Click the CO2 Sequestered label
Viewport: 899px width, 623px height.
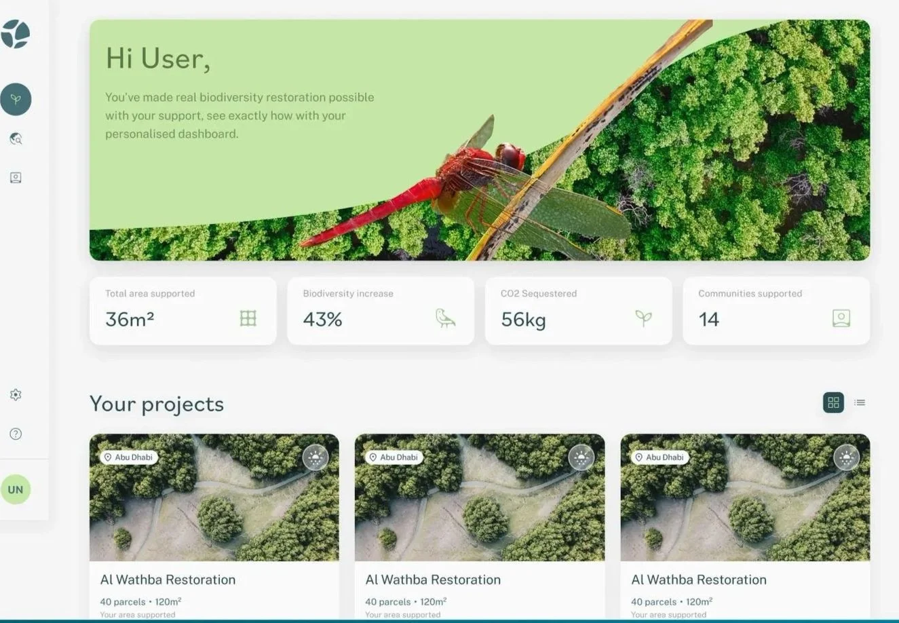point(539,294)
